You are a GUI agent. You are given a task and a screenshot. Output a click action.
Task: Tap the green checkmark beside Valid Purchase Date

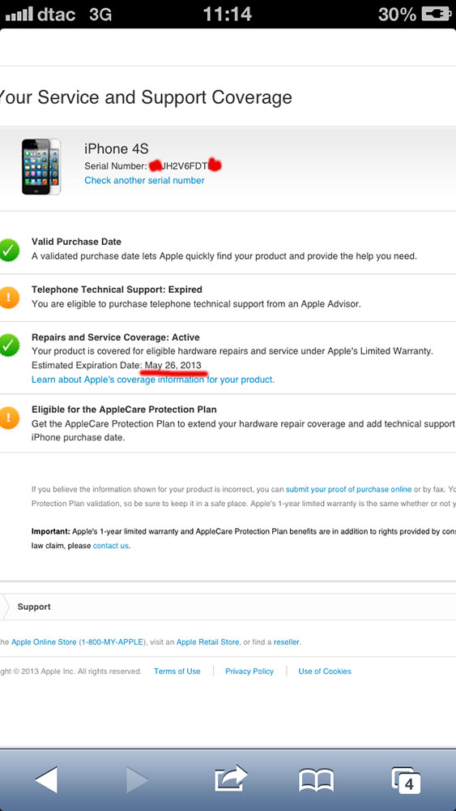click(x=9, y=250)
